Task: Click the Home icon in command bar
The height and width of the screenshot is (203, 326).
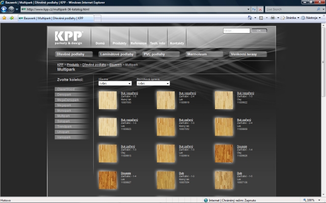Action: coord(250,18)
